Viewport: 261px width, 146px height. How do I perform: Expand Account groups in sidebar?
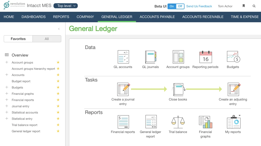pyautogui.click(x=7, y=62)
